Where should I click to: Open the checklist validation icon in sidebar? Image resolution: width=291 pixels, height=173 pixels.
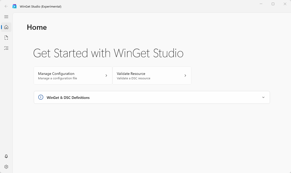point(6,48)
